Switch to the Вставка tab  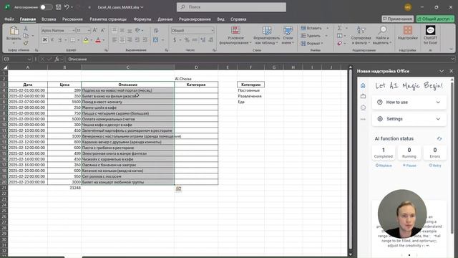click(x=49, y=19)
